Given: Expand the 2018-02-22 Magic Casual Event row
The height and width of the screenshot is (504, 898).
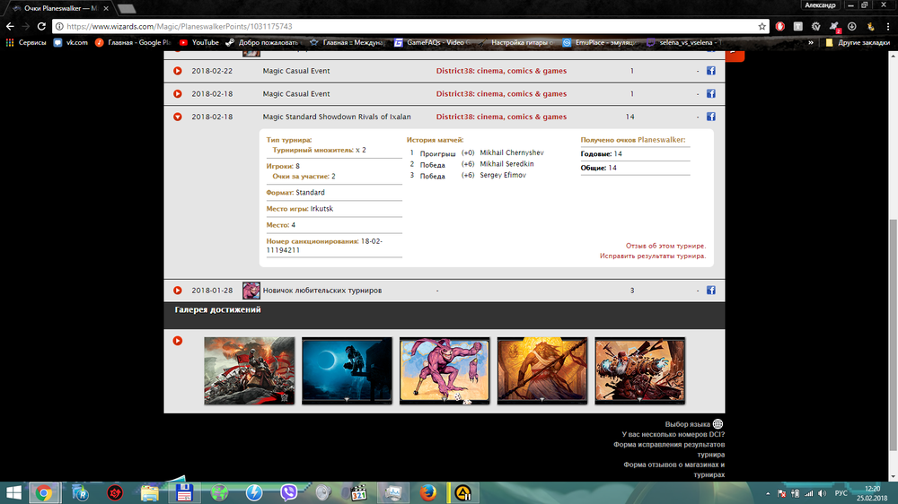Looking at the screenshot, I should pyautogui.click(x=178, y=71).
